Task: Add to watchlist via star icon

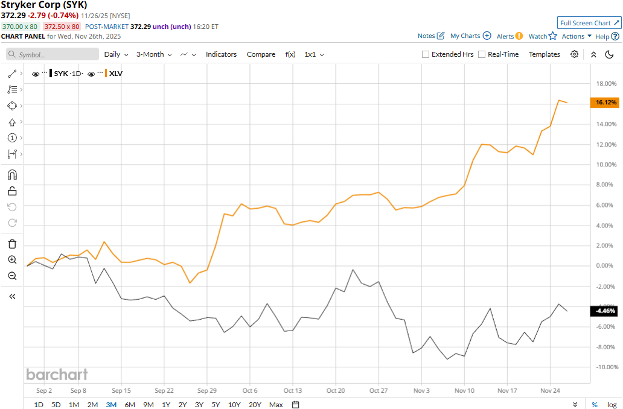Action: [x=553, y=36]
